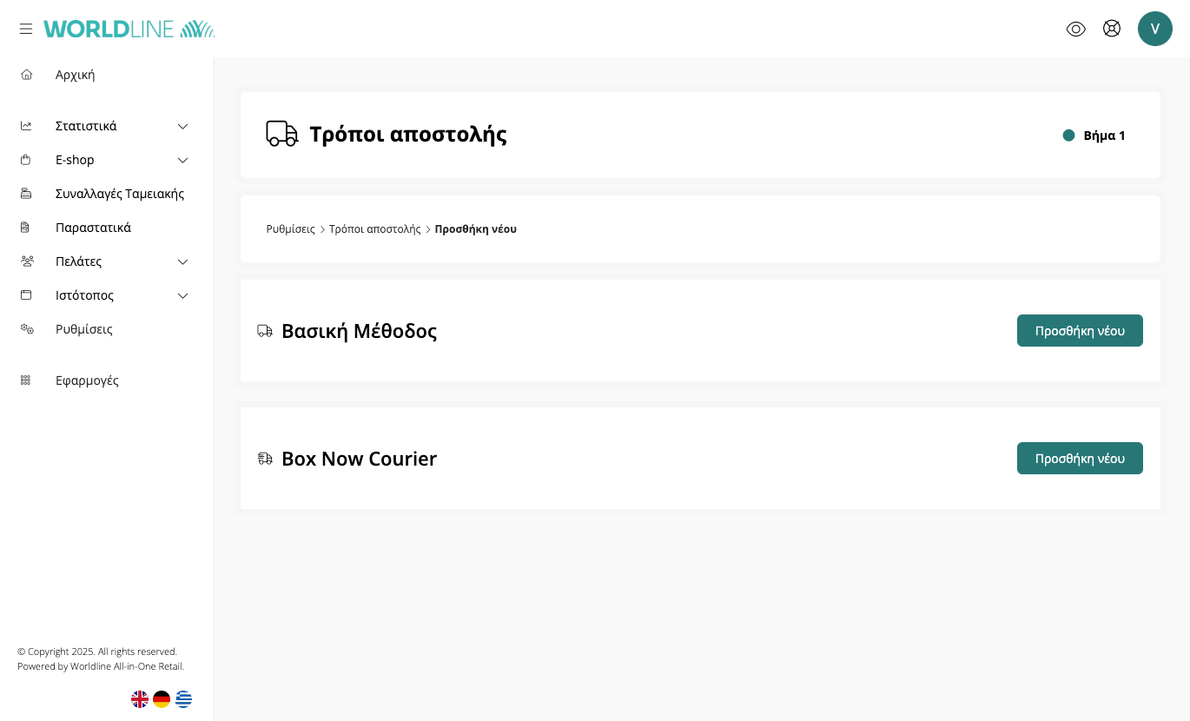Switch language to Greek flag

[x=183, y=699]
